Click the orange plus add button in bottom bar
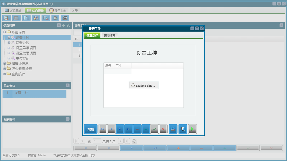287x161 pixels. pos(178,148)
